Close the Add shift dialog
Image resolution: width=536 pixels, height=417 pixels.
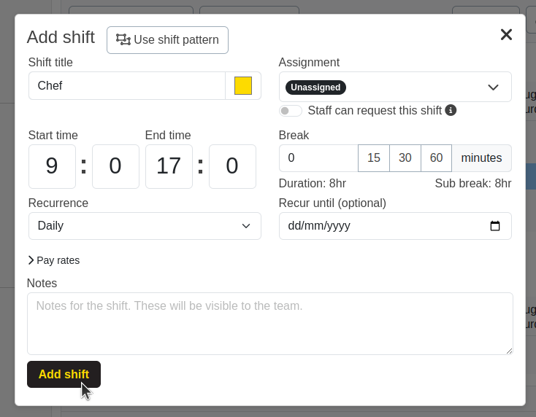[x=506, y=35]
